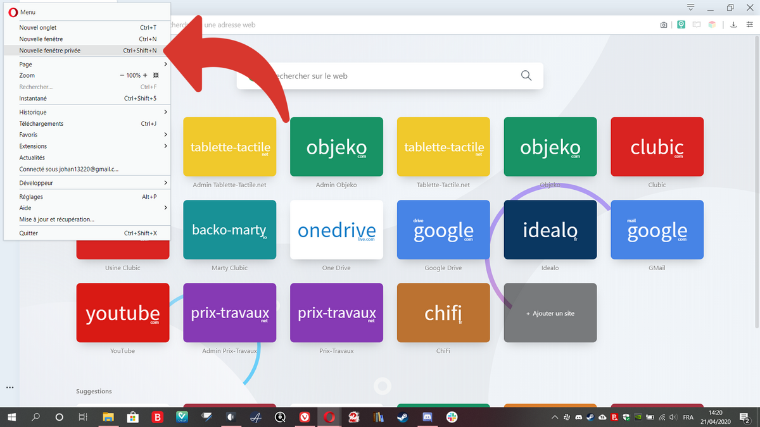Viewport: 760px width, 427px height.
Task: Open the GMail speed dial tile
Action: 657,230
